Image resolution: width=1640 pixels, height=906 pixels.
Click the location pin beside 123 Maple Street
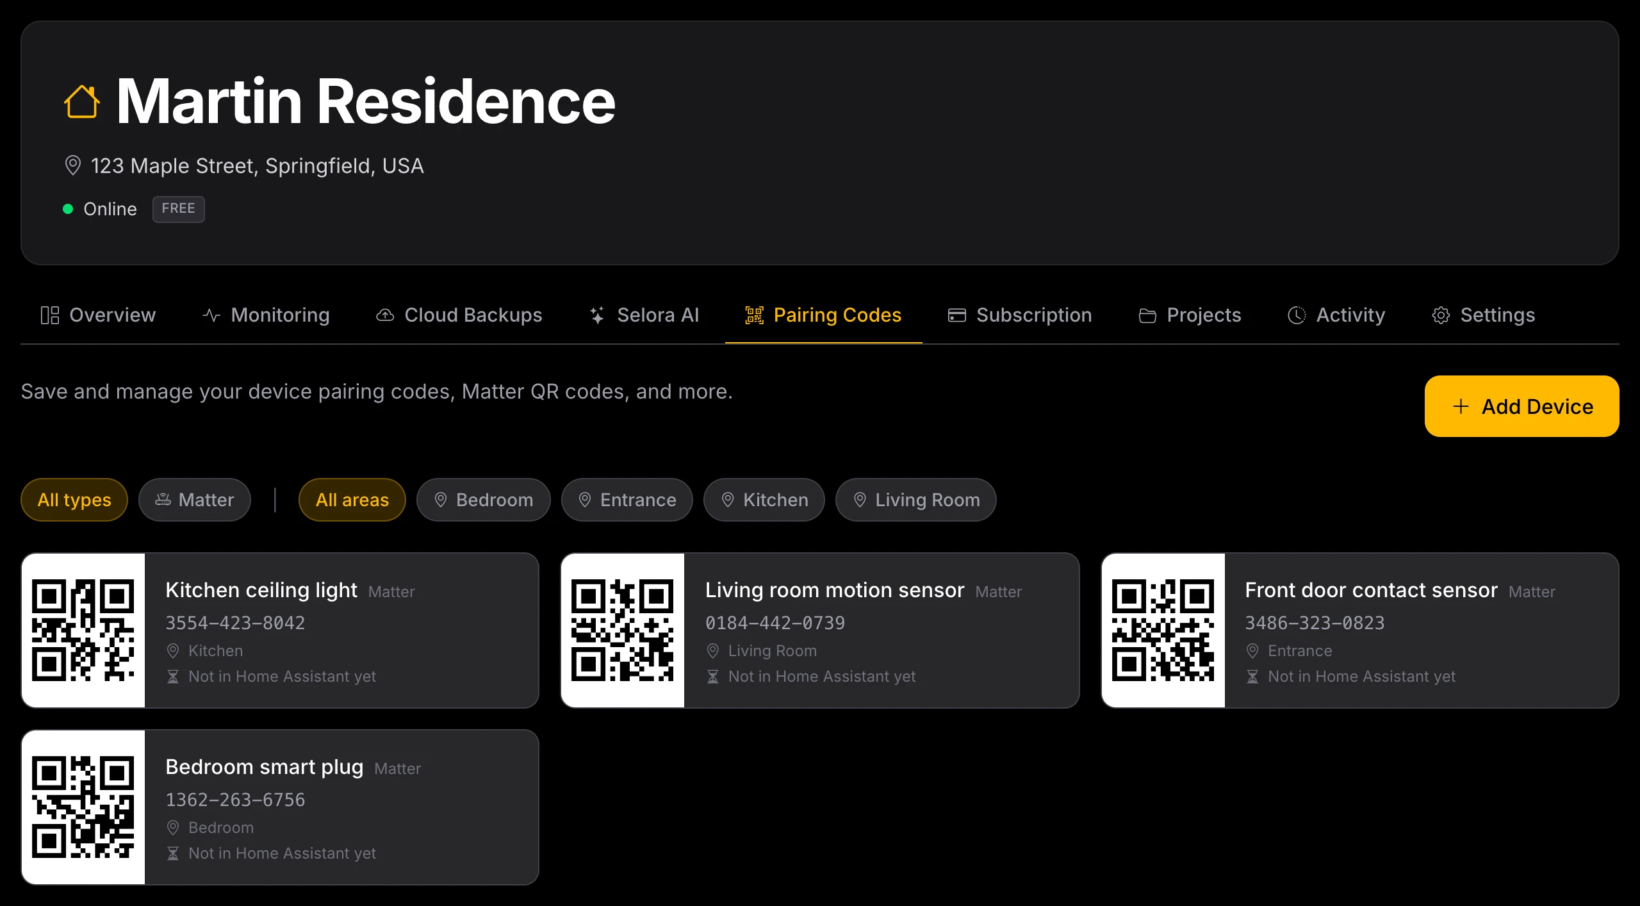pyautogui.click(x=73, y=165)
